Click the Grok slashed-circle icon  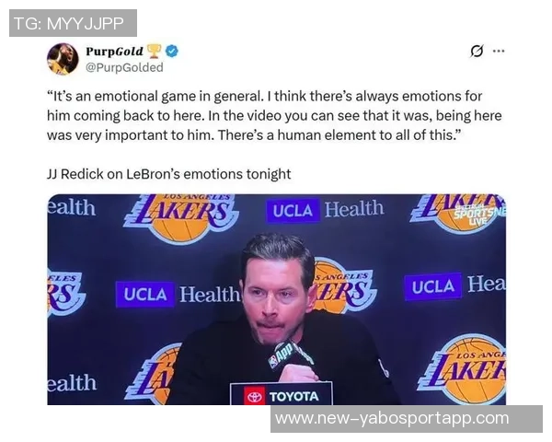pyautogui.click(x=477, y=52)
